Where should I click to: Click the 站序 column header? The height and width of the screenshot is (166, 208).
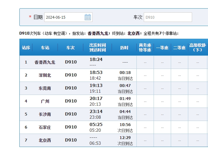[x=26, y=48]
